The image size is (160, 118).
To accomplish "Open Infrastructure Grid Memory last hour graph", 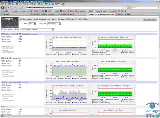I will (x=113, y=94).
